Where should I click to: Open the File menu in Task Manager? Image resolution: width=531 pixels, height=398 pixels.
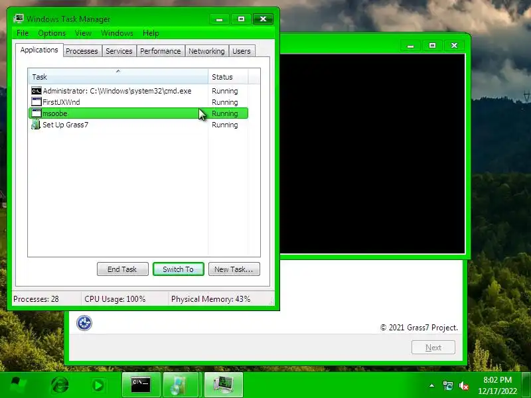tap(23, 33)
